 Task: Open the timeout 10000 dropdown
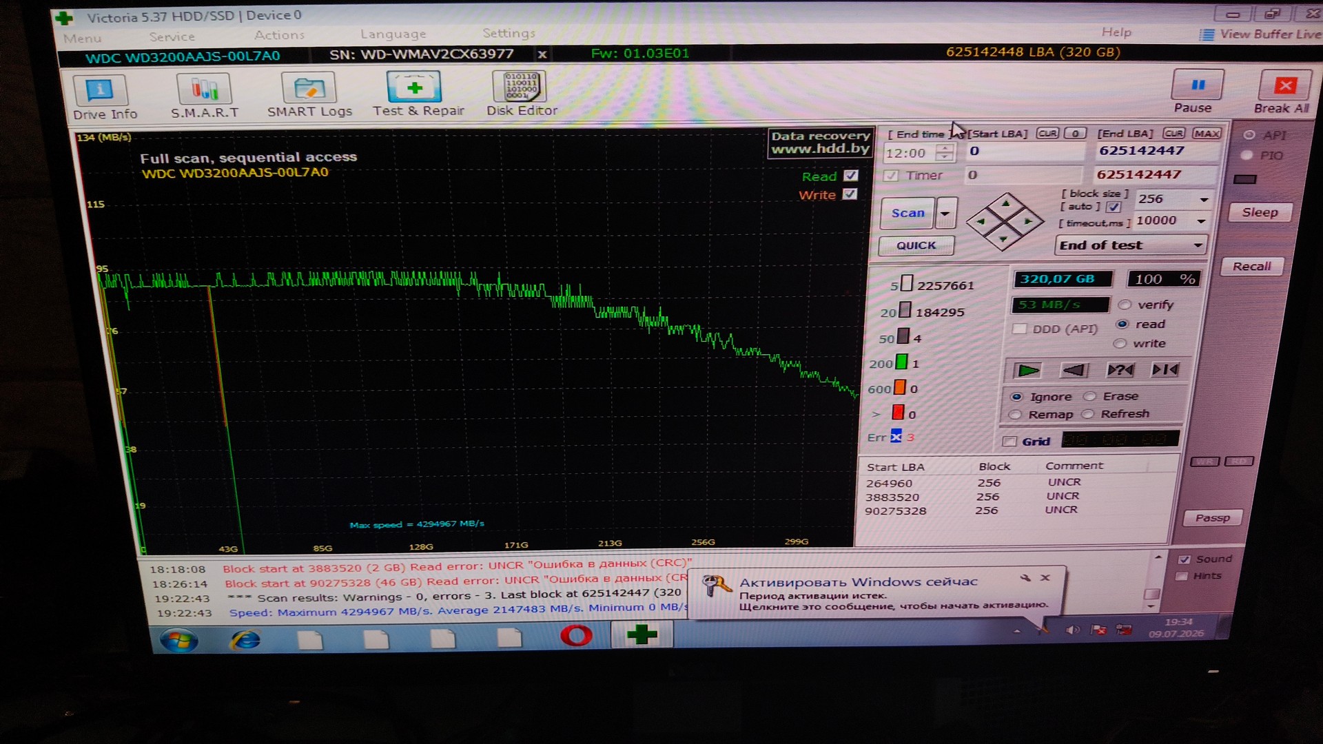point(1202,220)
